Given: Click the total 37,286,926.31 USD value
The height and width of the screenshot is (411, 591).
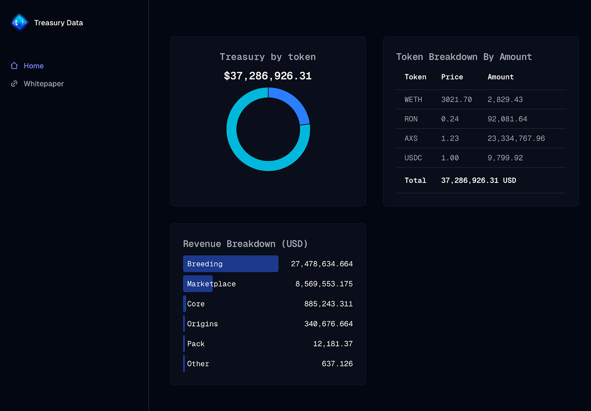Looking at the screenshot, I should [479, 180].
